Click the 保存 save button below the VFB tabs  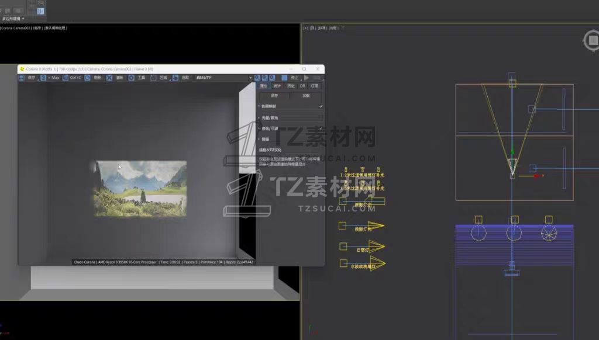click(x=274, y=96)
